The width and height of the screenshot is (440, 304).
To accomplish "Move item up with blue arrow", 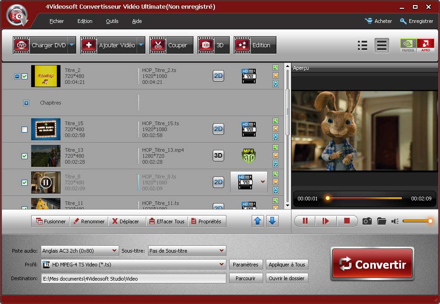I will [x=258, y=221].
